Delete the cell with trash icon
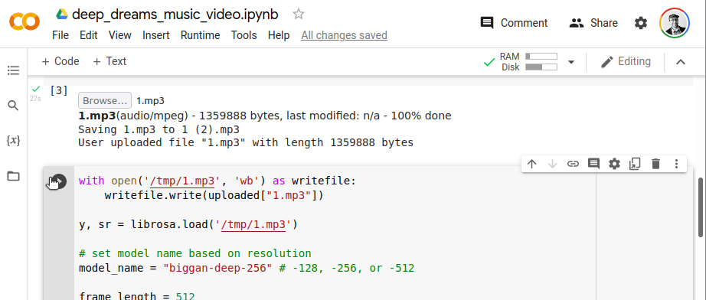This screenshot has height=300, width=706. tap(655, 164)
